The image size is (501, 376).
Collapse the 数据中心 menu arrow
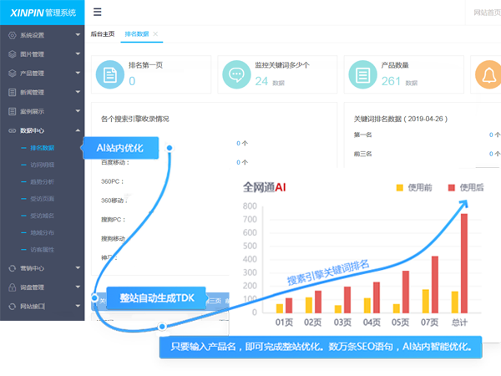(78, 130)
